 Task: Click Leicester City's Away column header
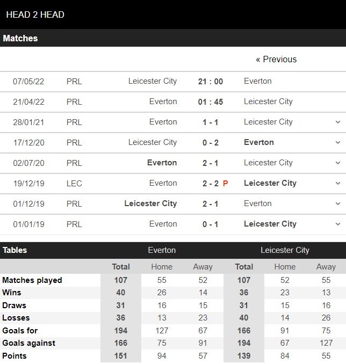326,267
